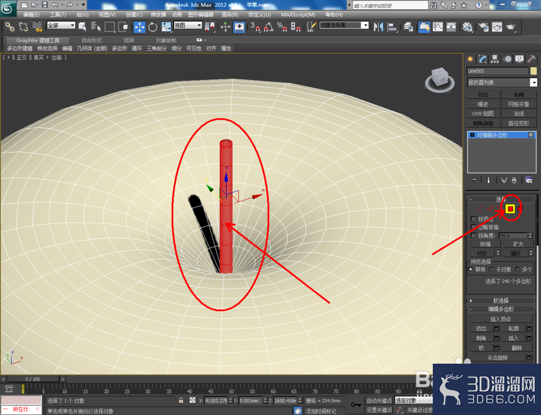541x415 pixels.
Task: Click the object color swatch beside Line002
Action: pos(533,71)
